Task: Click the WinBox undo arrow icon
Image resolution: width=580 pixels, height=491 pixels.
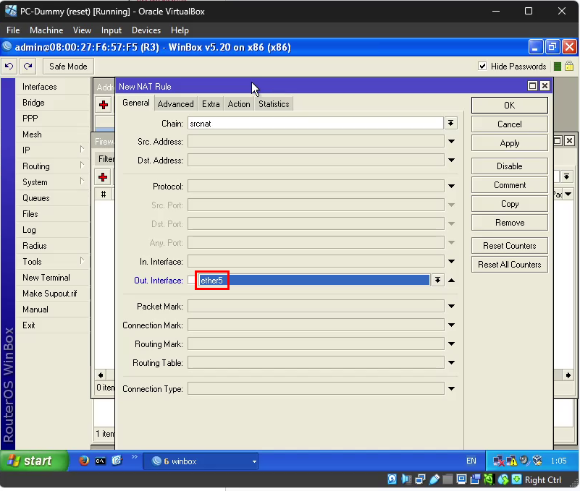Action: [9, 66]
